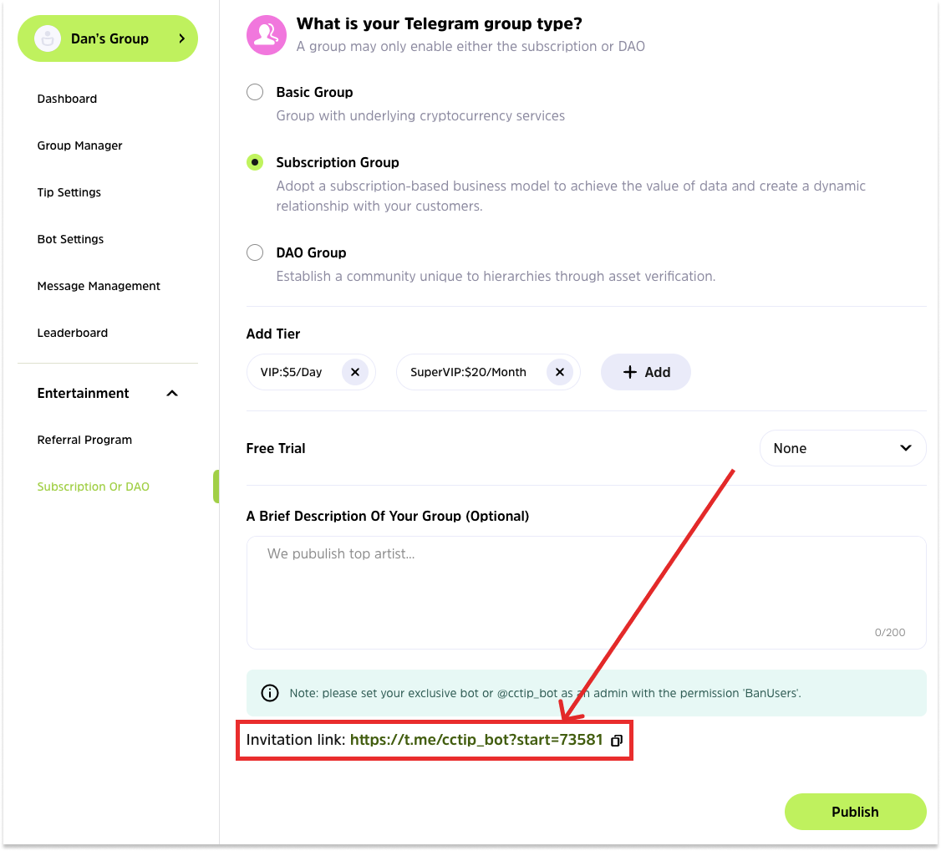The height and width of the screenshot is (851, 941).
Task: Choose the DAO Group radio button
Action: click(255, 252)
